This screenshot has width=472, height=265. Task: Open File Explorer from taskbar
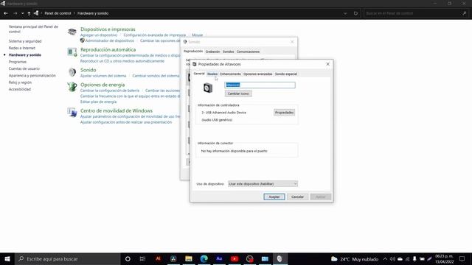click(189, 258)
